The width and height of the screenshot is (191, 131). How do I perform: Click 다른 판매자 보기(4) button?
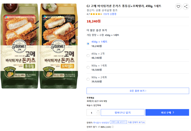coord(136,123)
